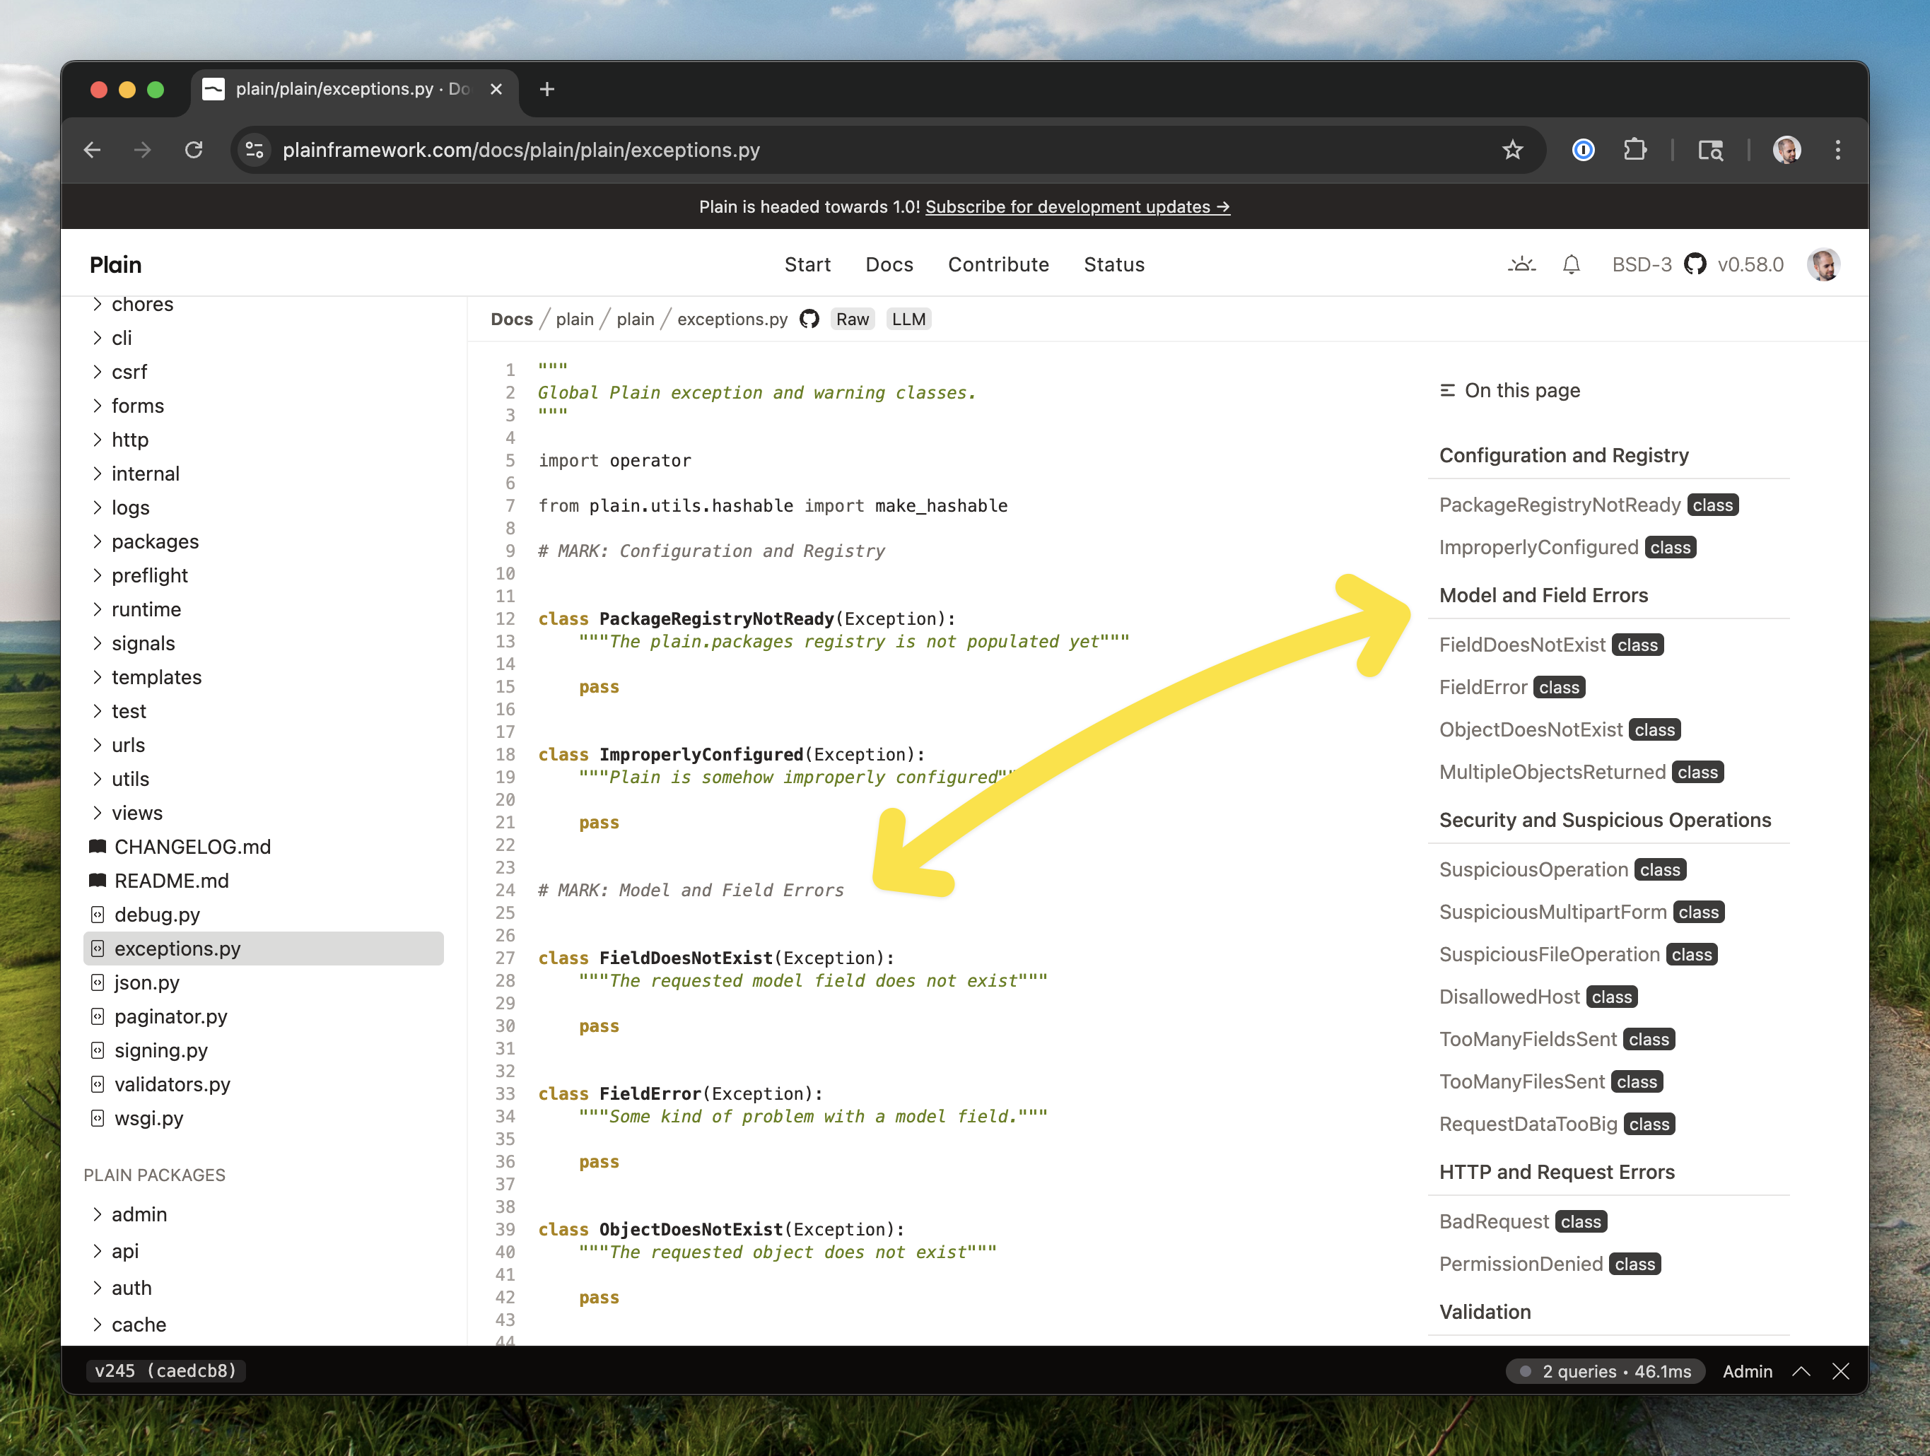Close the debug toolbar with X icon

(x=1841, y=1371)
